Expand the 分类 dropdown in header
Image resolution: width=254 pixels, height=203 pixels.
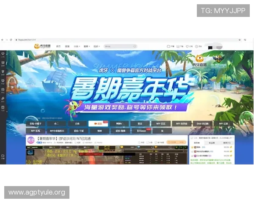click(77, 46)
